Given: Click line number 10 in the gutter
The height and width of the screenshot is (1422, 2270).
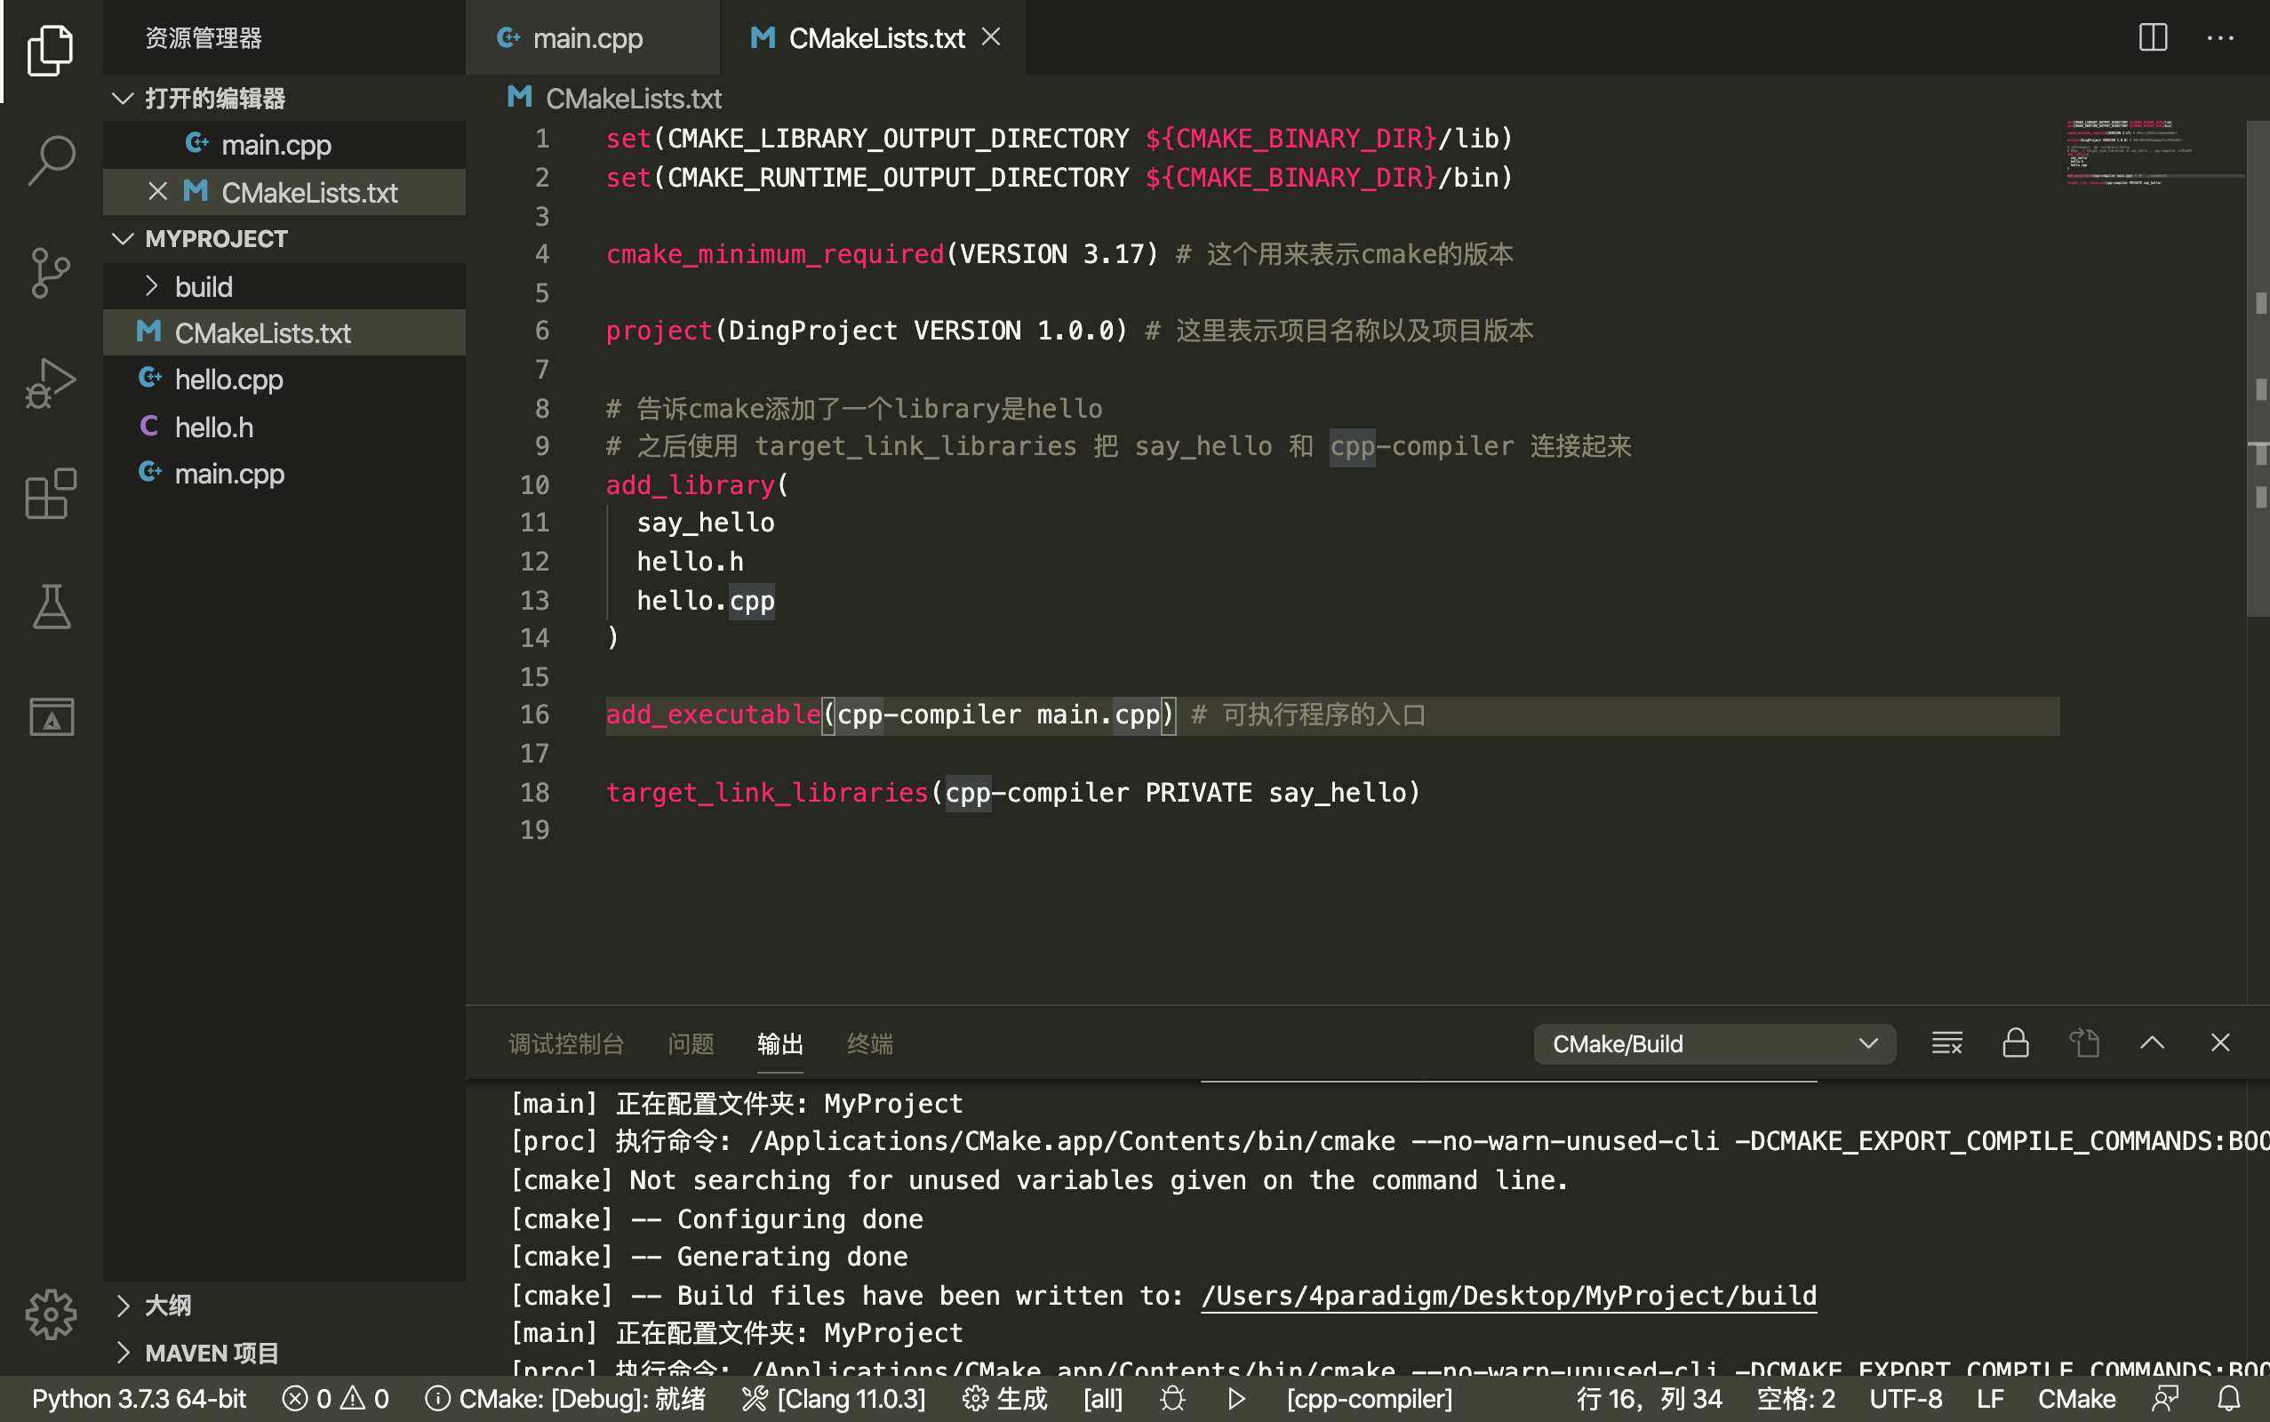Looking at the screenshot, I should pyautogui.click(x=534, y=484).
